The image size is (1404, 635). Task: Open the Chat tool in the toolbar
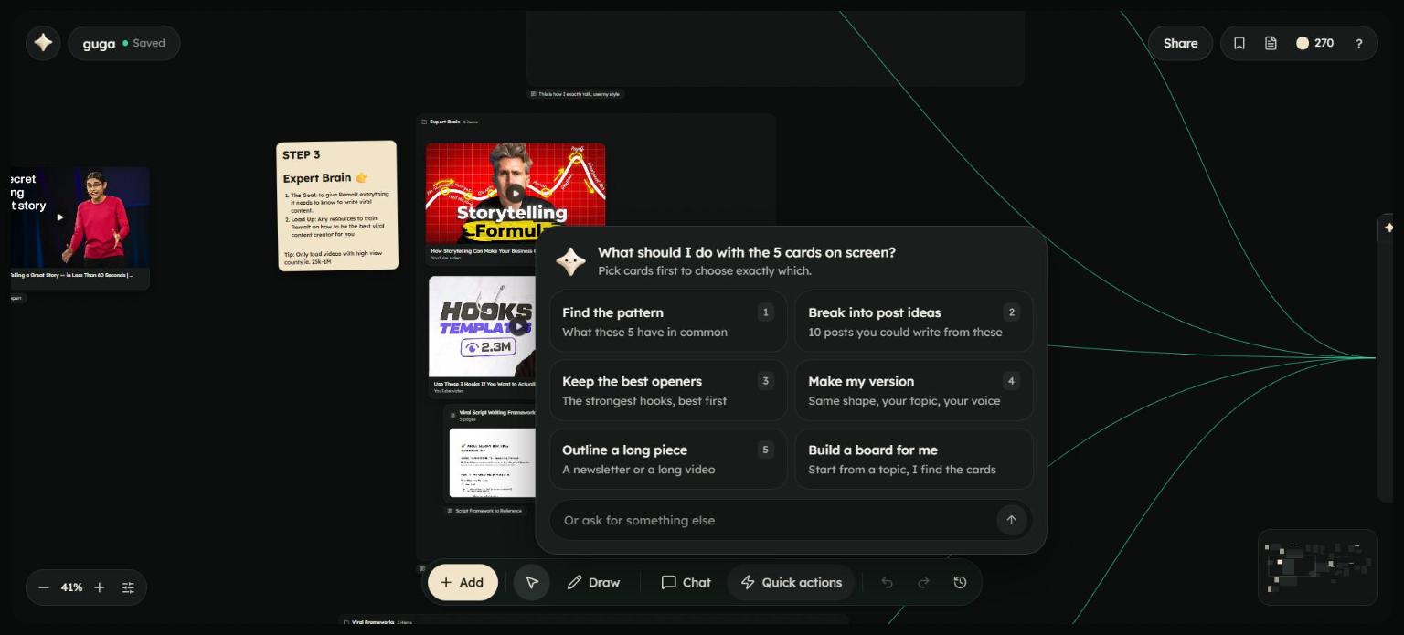[x=686, y=582]
